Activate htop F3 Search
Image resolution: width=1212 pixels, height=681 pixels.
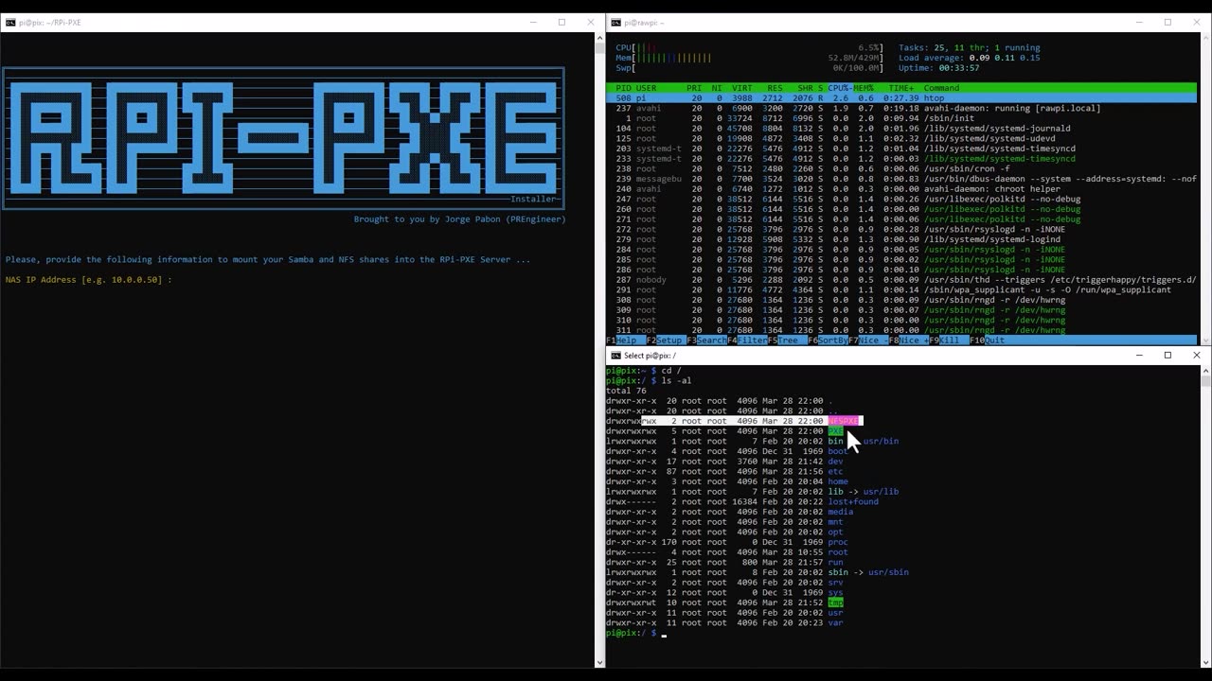click(x=706, y=340)
